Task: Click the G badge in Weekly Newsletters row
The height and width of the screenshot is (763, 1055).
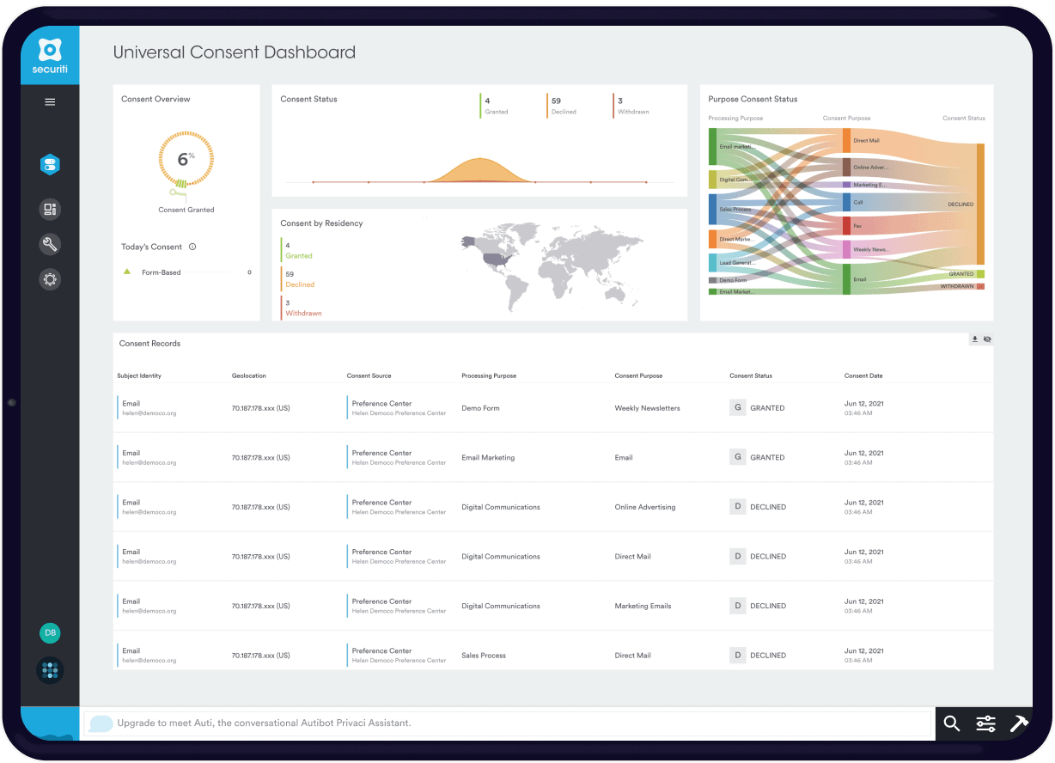Action: [737, 407]
